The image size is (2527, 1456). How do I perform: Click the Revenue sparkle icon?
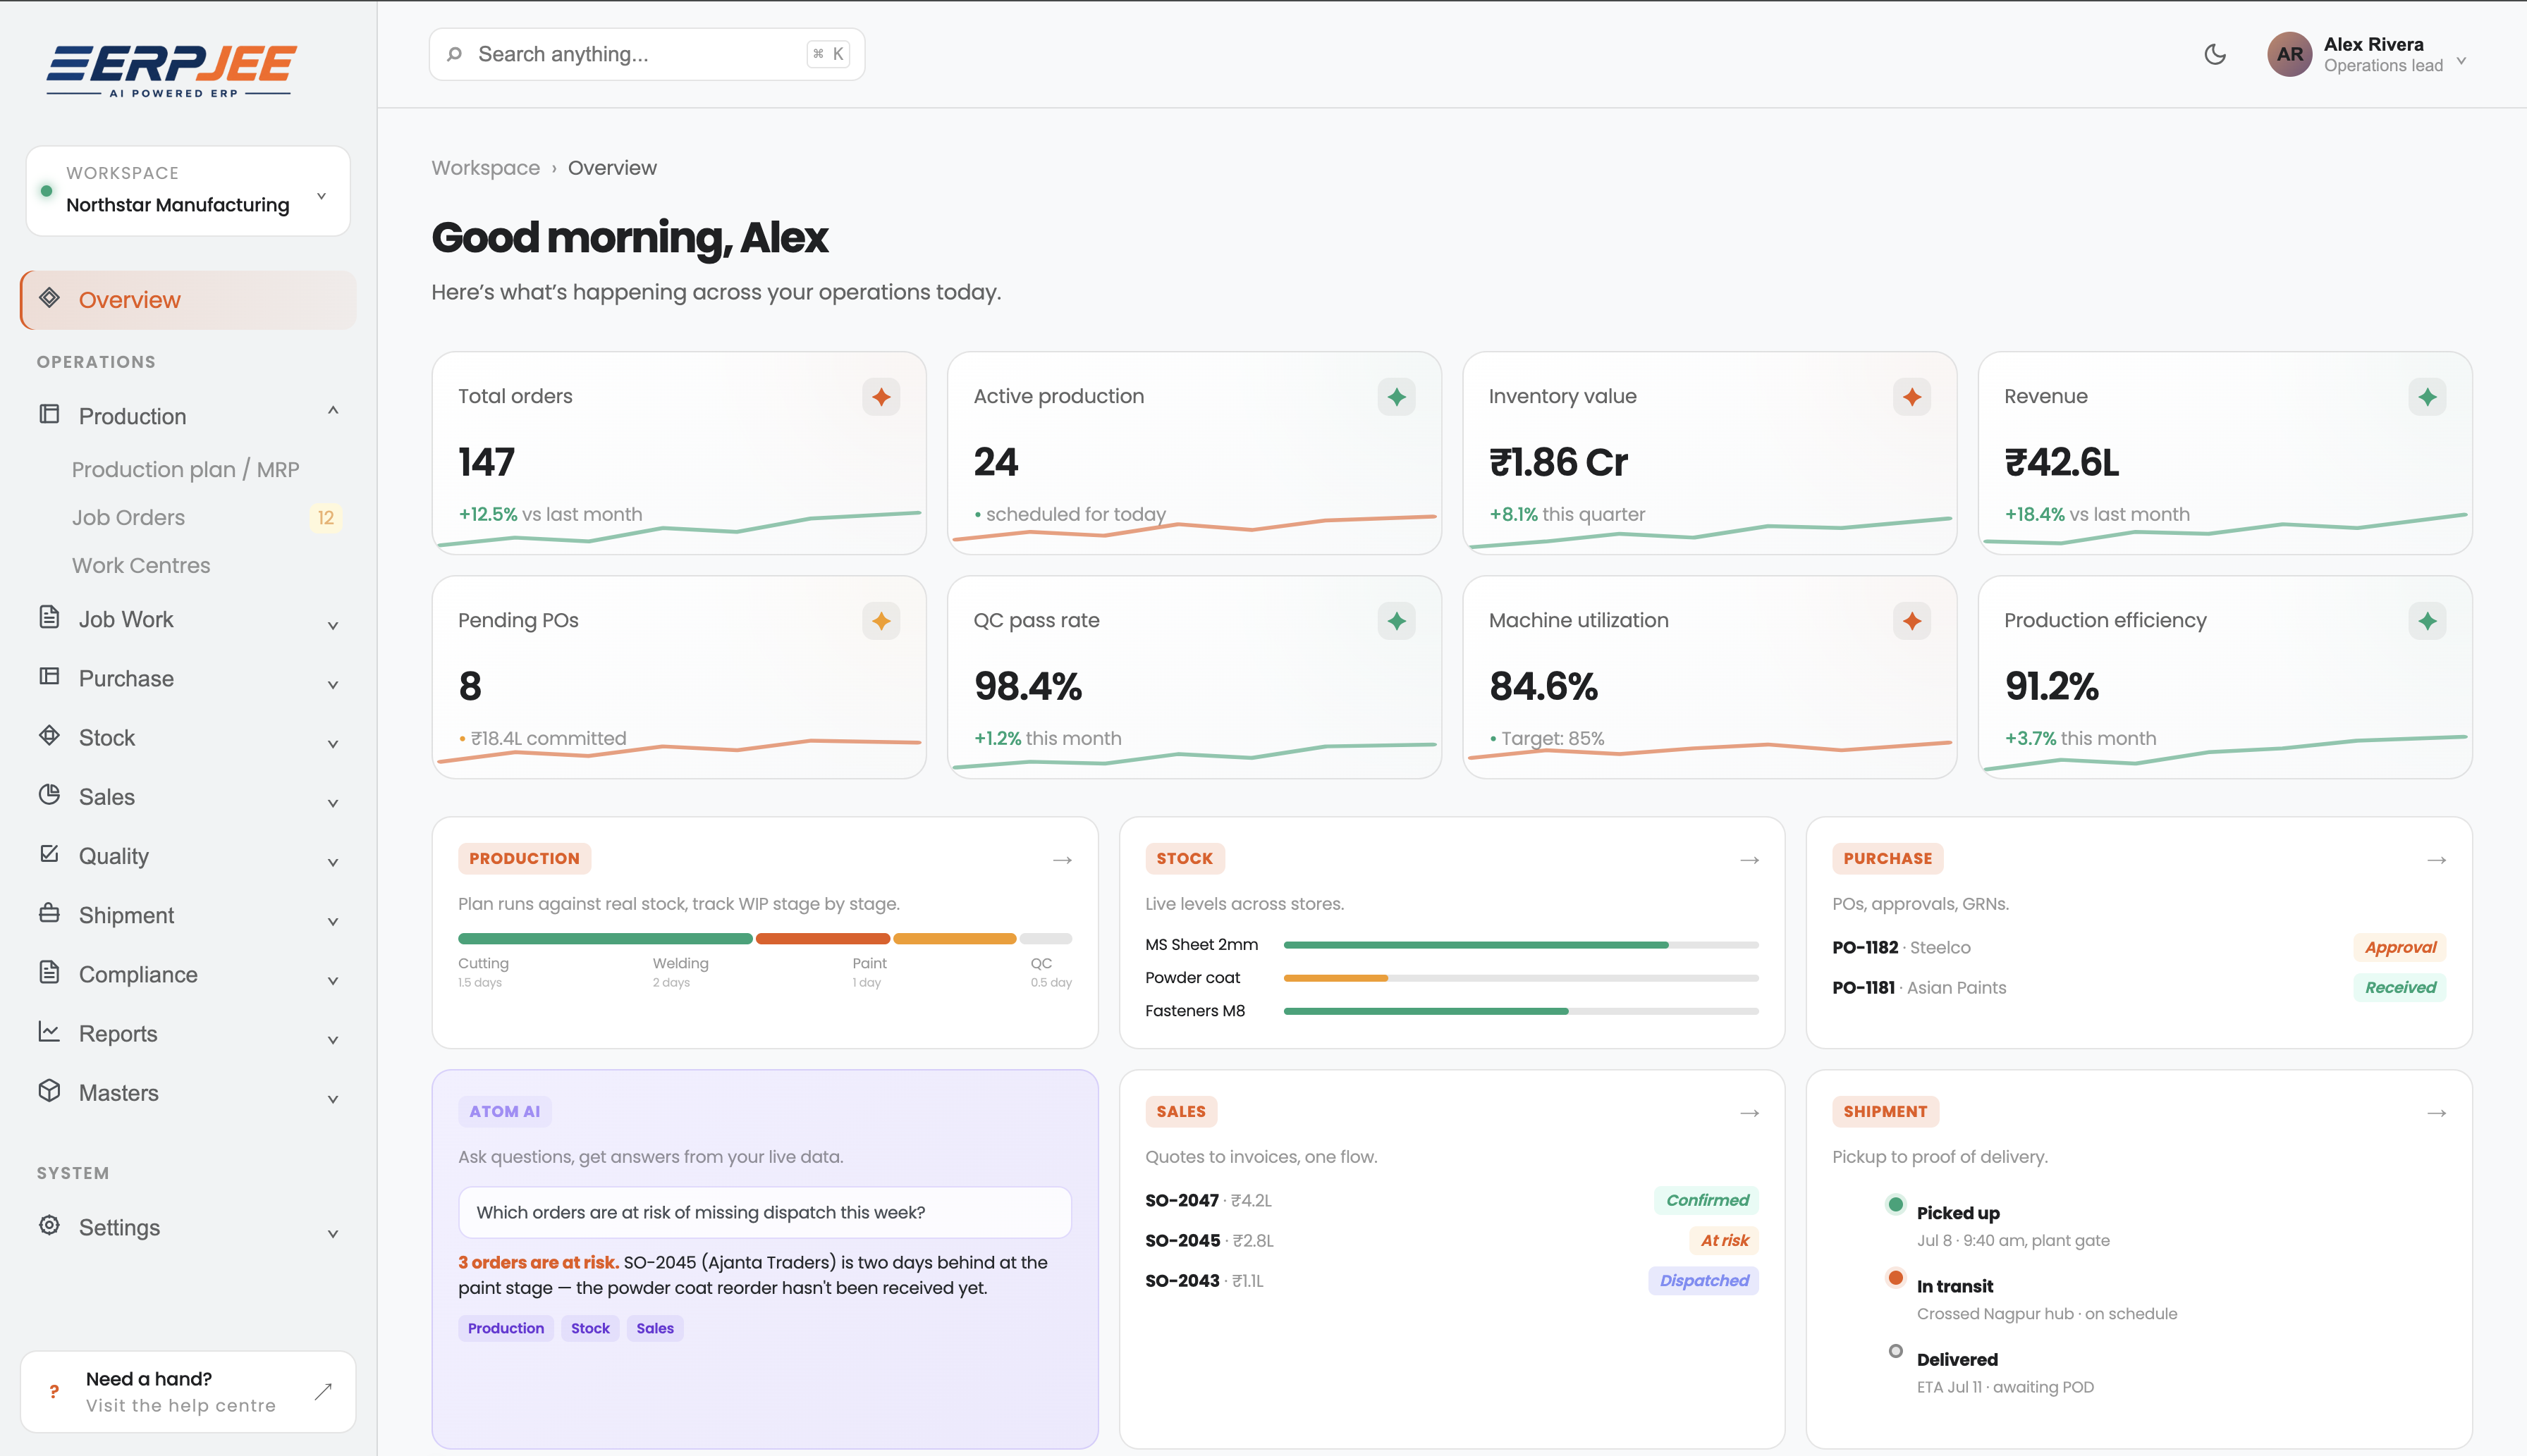click(2427, 397)
